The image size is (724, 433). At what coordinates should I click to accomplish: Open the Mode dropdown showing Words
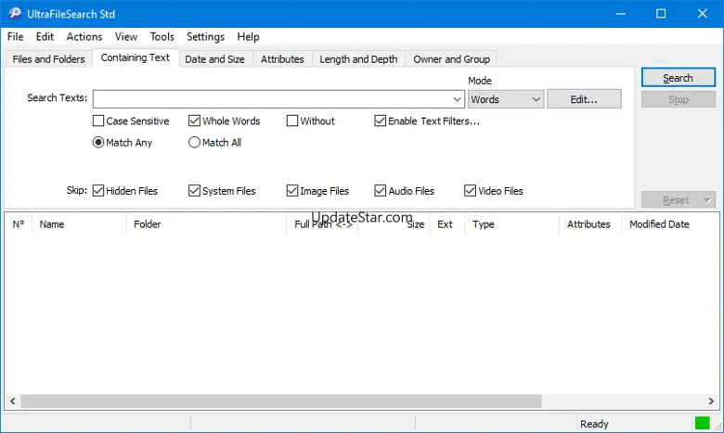click(506, 99)
